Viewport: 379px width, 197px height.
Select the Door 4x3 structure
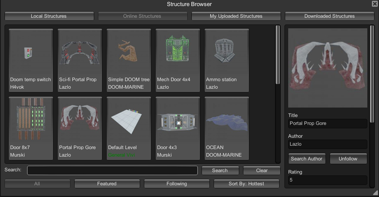coord(178,128)
